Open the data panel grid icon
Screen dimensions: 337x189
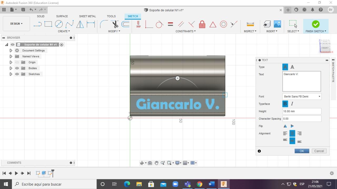tap(4, 10)
